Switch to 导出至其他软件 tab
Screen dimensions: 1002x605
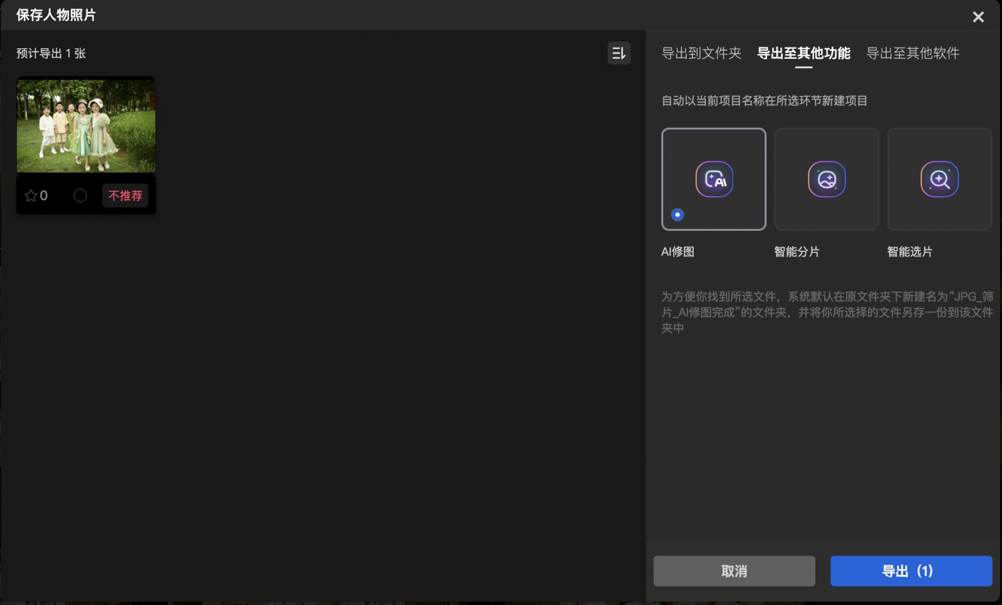[912, 53]
